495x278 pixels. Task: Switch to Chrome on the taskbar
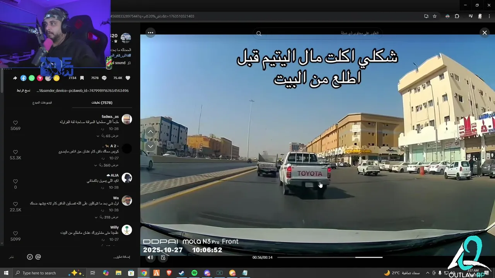[x=144, y=273]
